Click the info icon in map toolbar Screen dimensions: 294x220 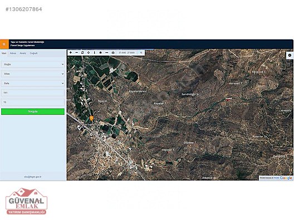95,53
